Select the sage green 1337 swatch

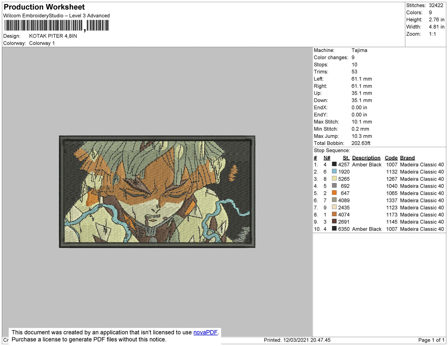pyautogui.click(x=334, y=200)
